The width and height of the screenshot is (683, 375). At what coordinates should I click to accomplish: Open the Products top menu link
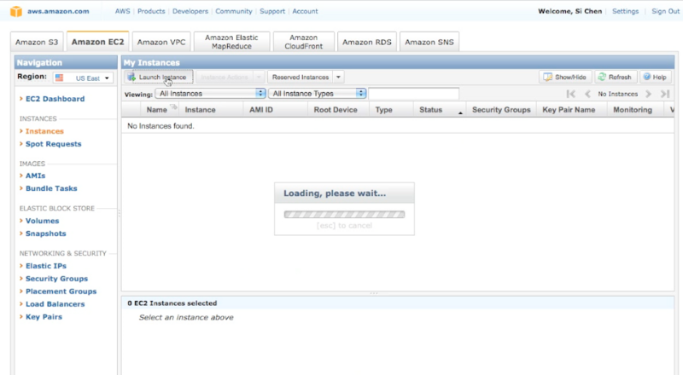coord(151,11)
